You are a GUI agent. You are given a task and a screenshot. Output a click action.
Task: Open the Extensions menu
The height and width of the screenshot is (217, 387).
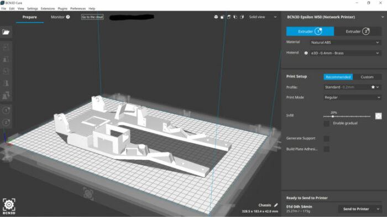click(48, 9)
